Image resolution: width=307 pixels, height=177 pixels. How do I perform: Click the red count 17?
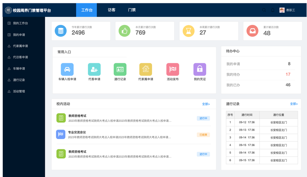point(288,74)
